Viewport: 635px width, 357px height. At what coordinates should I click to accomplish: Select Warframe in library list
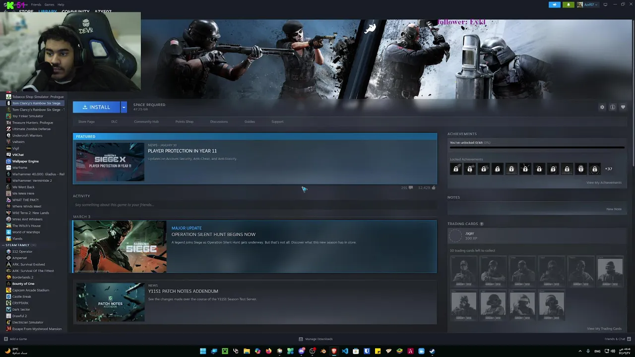[20, 168]
